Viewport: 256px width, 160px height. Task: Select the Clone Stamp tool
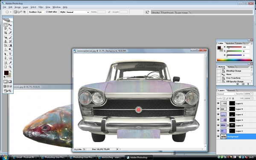(x=6, y=42)
